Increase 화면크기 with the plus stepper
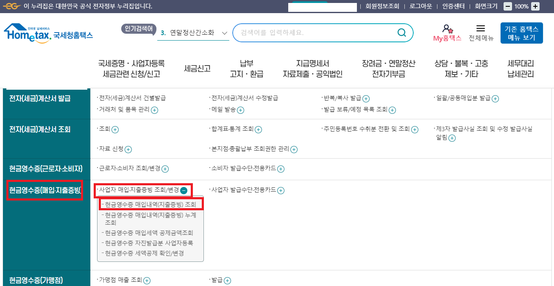 [536, 6]
